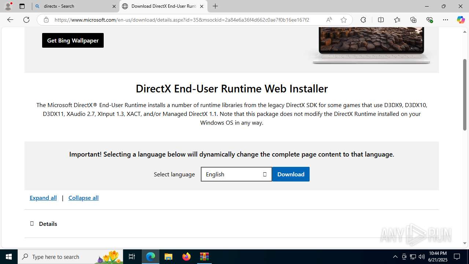Open the Copilot sidebar
Image resolution: width=469 pixels, height=264 pixels.
461,20
